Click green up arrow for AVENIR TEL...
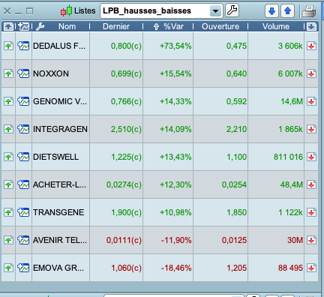Image resolution: width=324 pixels, height=297 pixels. click(x=8, y=240)
